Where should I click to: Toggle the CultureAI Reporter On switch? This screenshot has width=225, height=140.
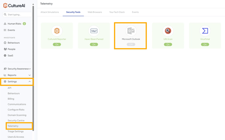[x=57, y=45]
